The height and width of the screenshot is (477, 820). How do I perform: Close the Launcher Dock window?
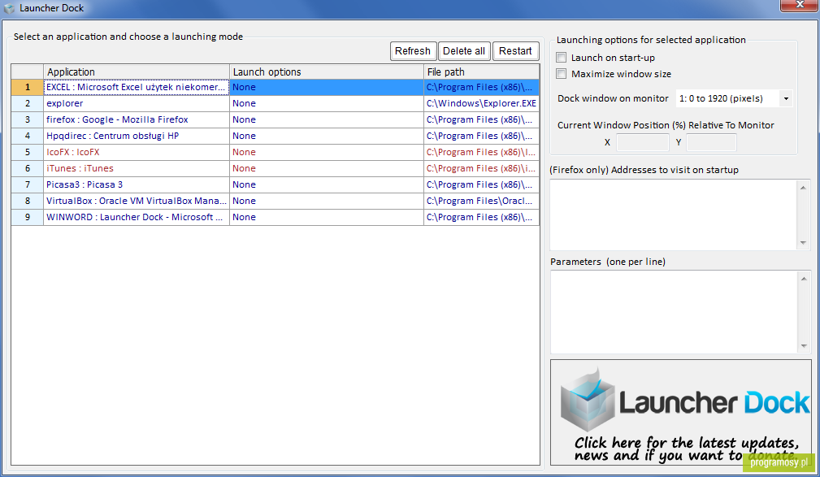(799, 5)
